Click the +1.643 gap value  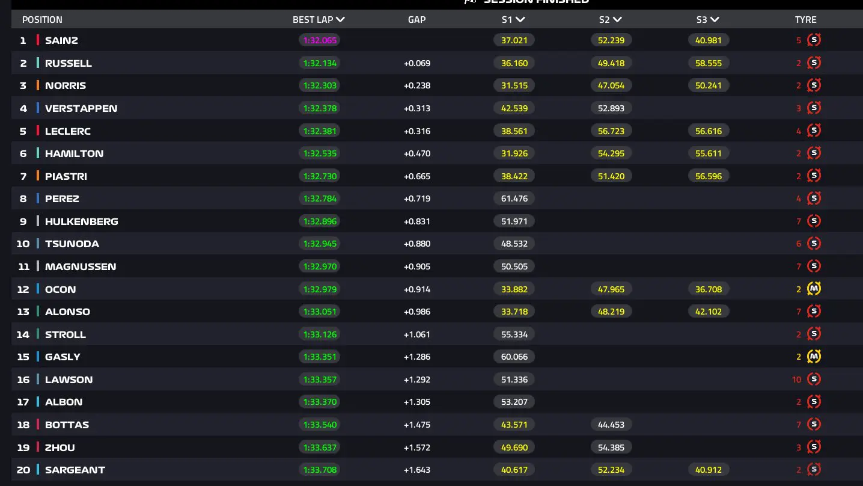[417, 470]
